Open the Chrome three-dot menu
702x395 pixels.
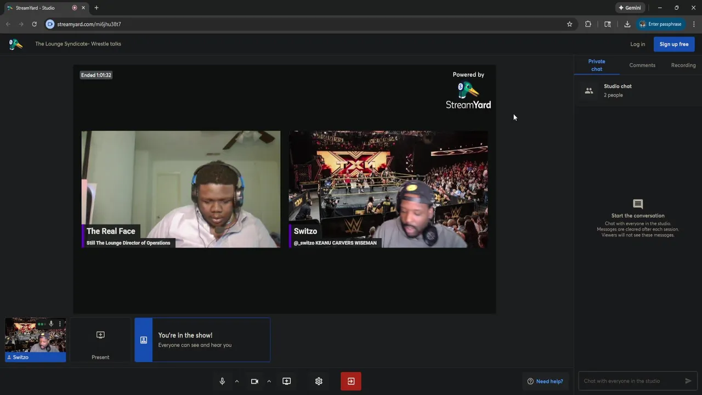[694, 24]
